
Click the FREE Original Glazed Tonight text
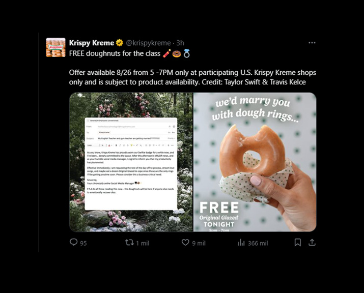coord(219,215)
